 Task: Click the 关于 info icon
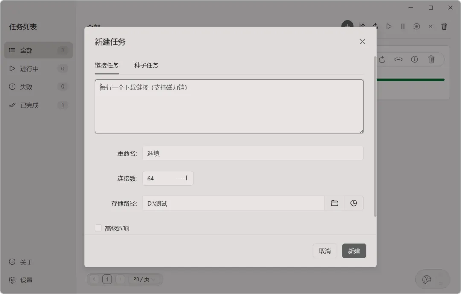point(12,262)
